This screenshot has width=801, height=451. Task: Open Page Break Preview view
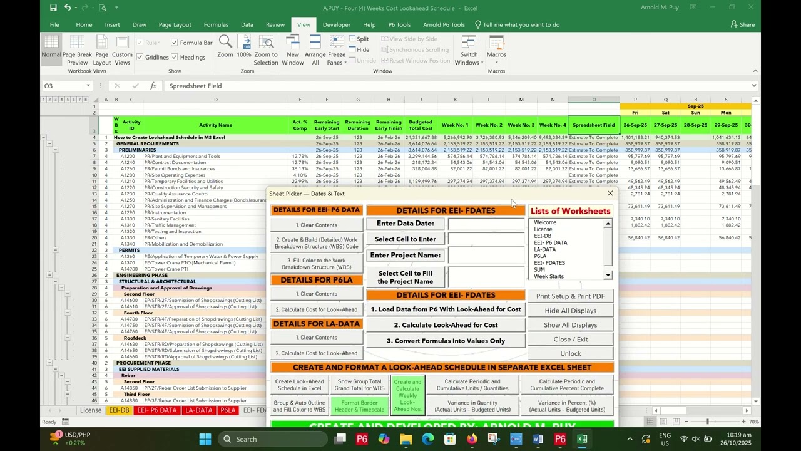coord(77,51)
